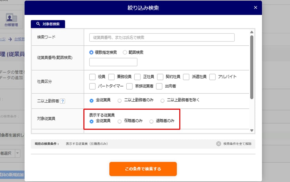Select 在職者のみ under 表示する従業員

[119, 121]
